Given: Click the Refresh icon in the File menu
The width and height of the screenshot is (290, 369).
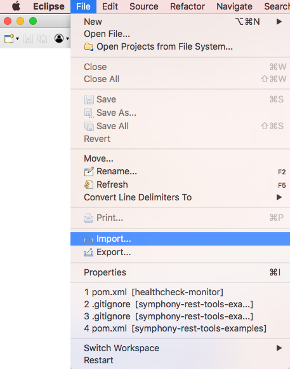Looking at the screenshot, I should click(89, 184).
